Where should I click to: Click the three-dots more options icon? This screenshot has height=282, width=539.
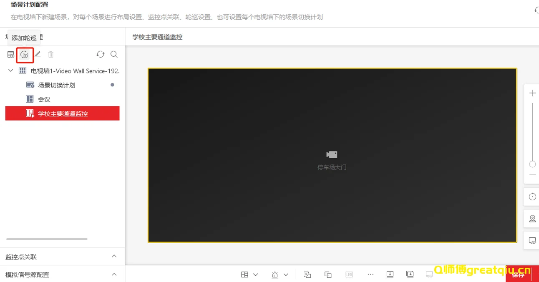370,274
